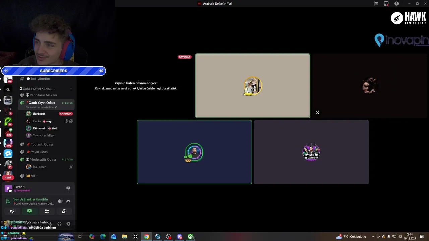This screenshot has height=241, width=429.
Task: Select user Bünyamin in voice list
Action: pos(40,128)
